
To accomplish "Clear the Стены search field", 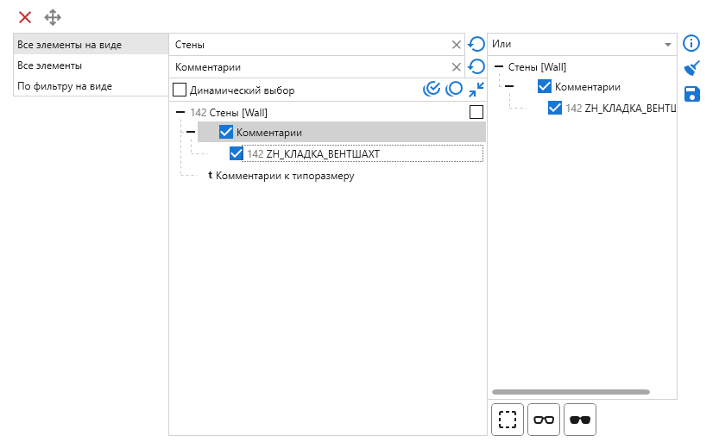I will pos(457,45).
